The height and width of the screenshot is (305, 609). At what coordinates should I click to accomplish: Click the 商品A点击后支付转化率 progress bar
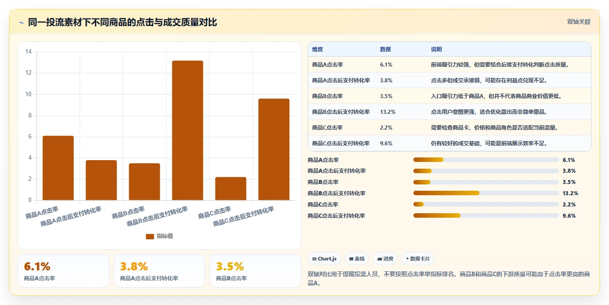(486, 171)
